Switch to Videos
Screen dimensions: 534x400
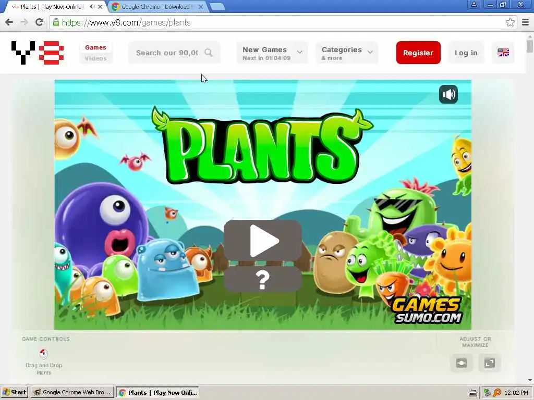(96, 58)
